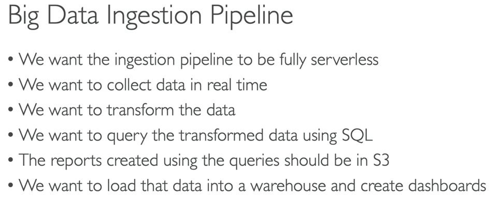Screen dimensions: 500x210
Task: Click the word 'Big' in the title
Action: point(23,17)
